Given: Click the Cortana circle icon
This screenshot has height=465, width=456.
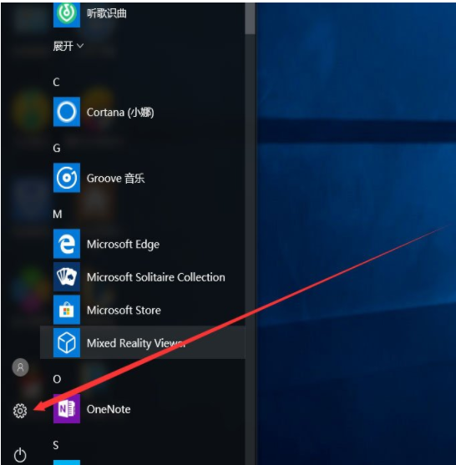Looking at the screenshot, I should tap(67, 112).
